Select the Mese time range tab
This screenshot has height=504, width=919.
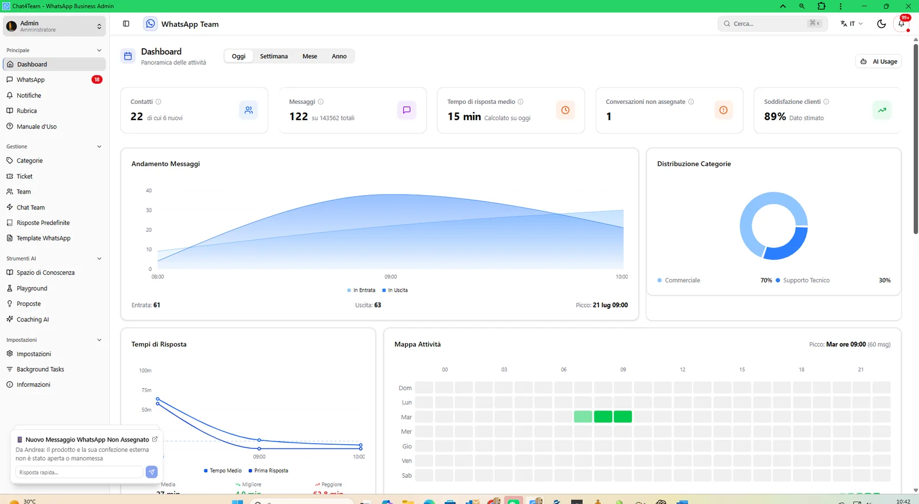pyautogui.click(x=310, y=56)
